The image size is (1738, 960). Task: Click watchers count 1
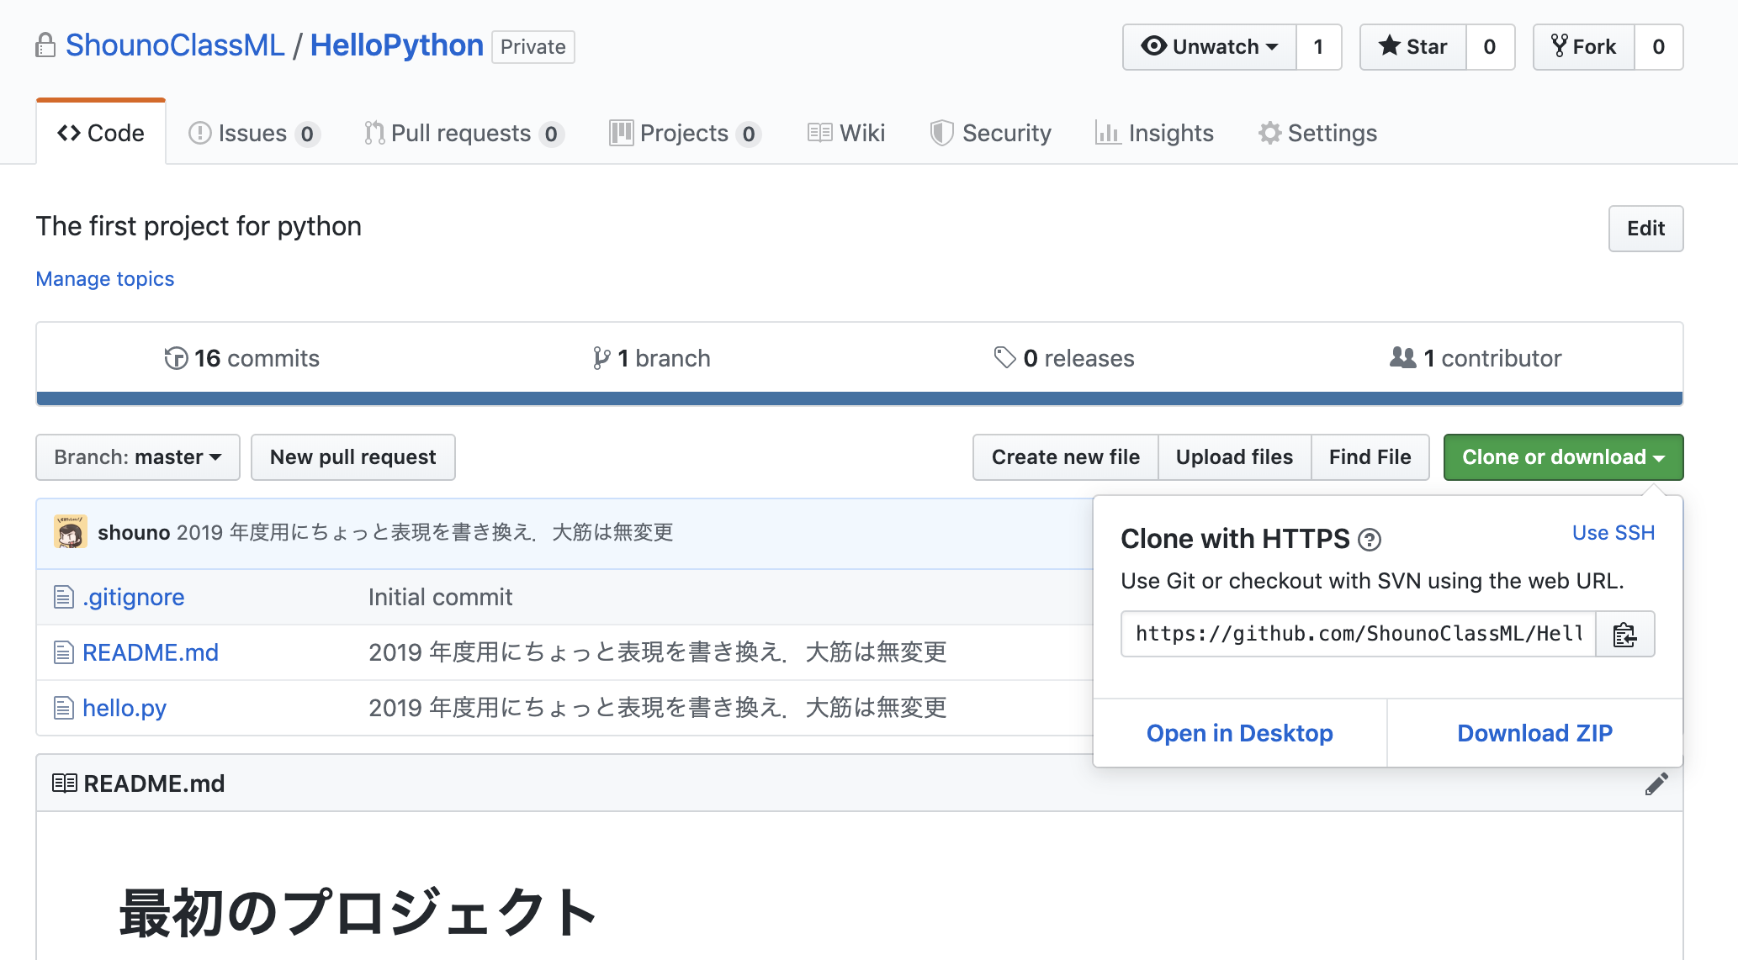[x=1318, y=46]
